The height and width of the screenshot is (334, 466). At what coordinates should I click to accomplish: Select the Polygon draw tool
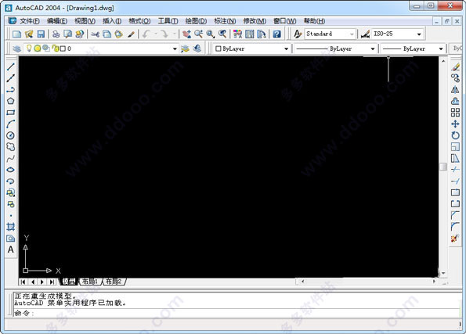[11, 101]
